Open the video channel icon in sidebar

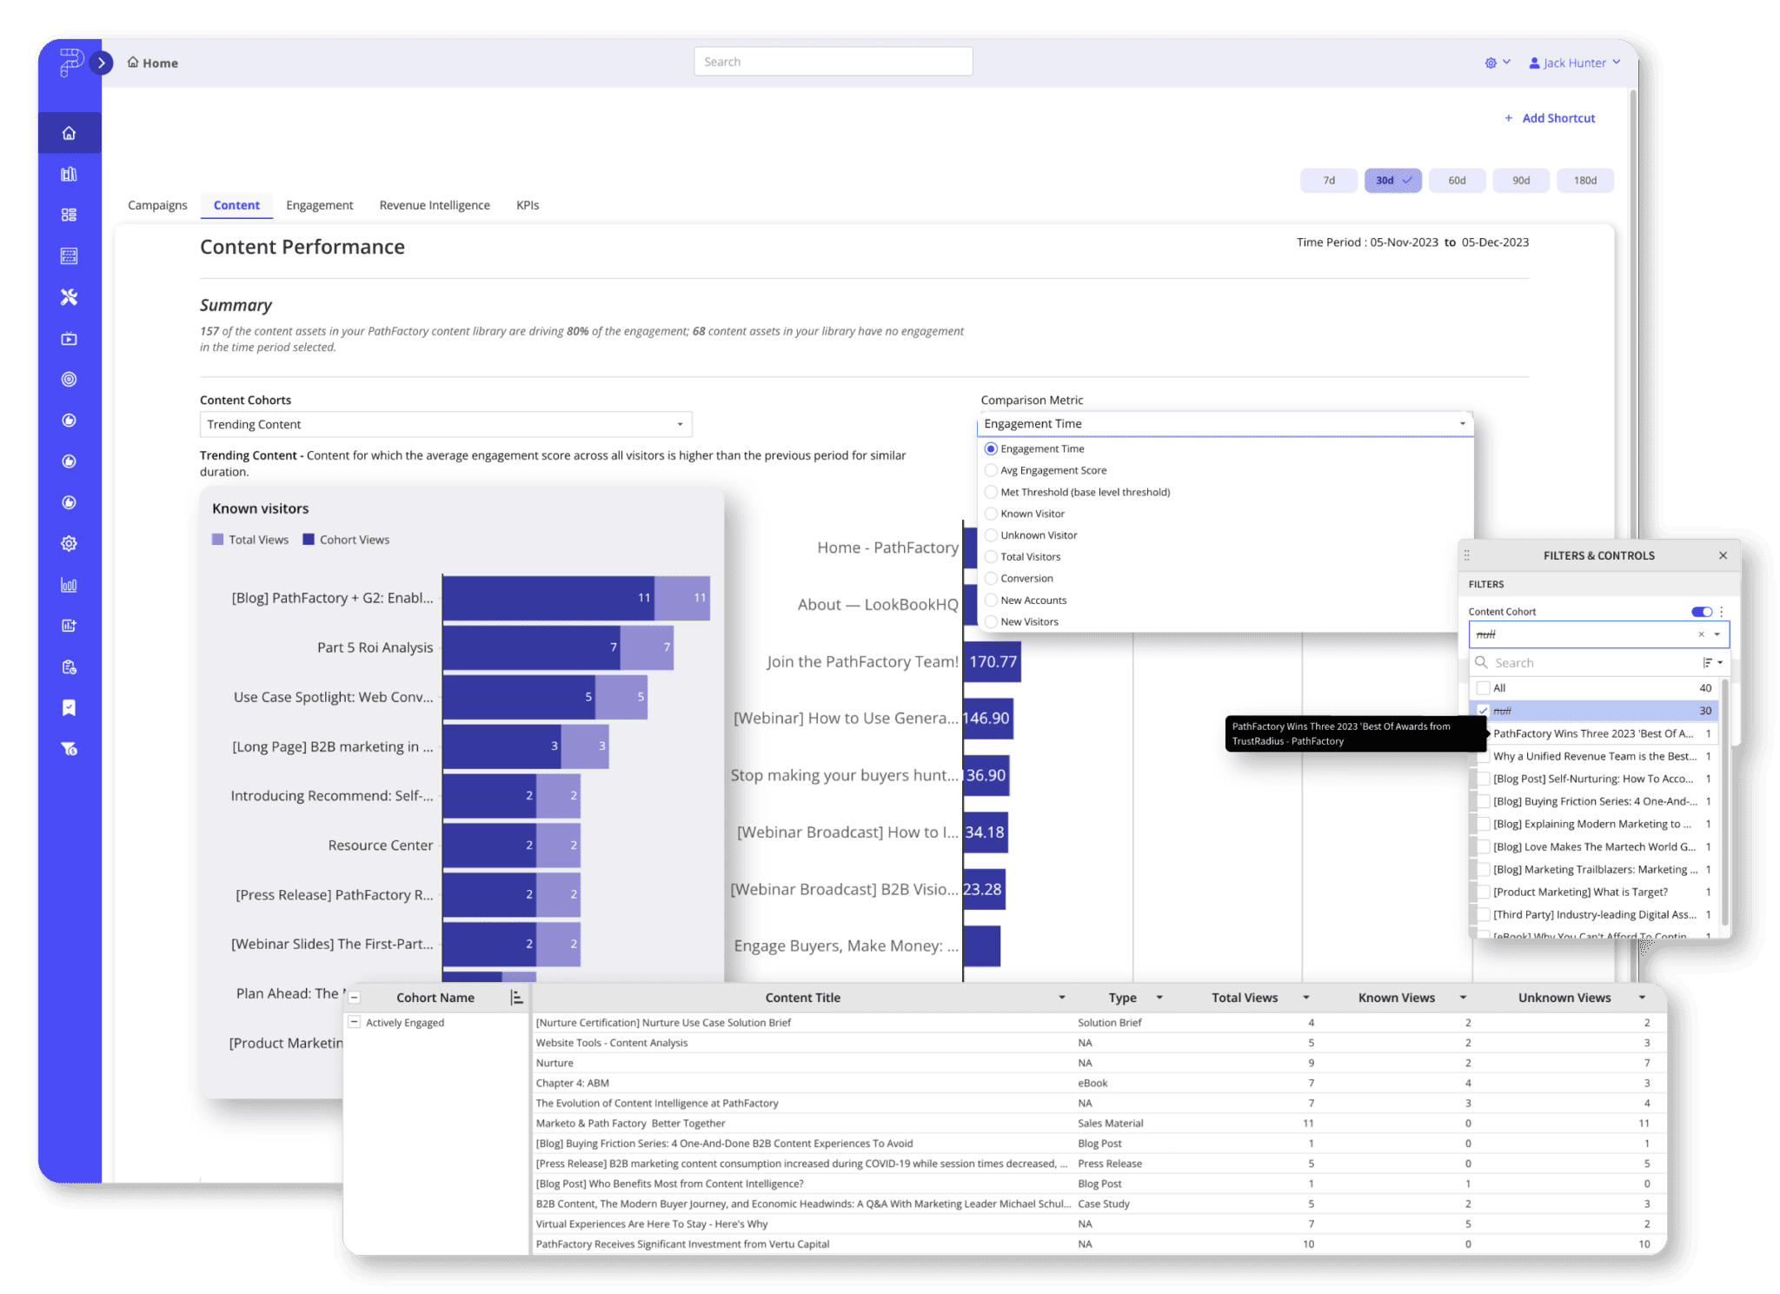(69, 338)
